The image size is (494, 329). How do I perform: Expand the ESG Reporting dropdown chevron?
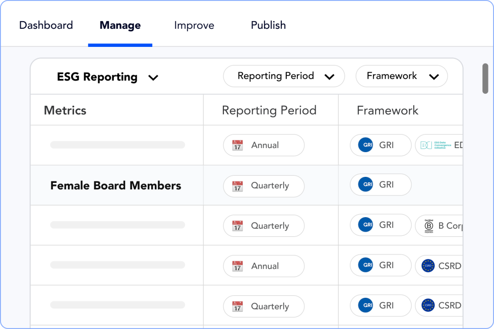[x=153, y=78]
